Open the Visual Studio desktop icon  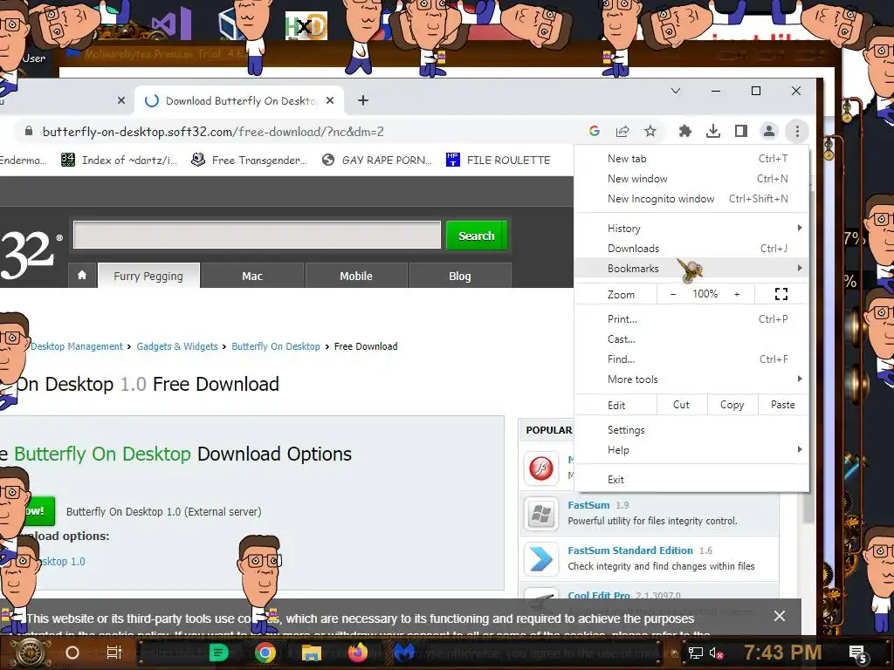coord(171,24)
